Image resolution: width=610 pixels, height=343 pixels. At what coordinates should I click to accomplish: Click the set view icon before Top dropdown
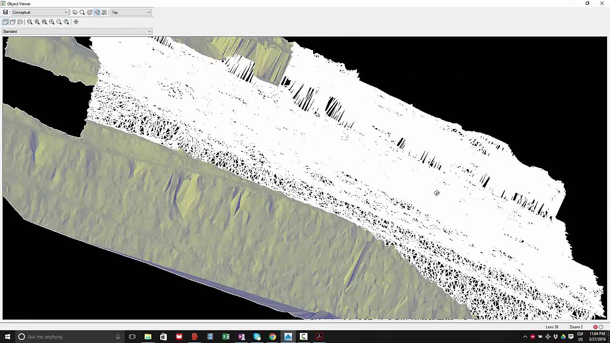[104, 12]
